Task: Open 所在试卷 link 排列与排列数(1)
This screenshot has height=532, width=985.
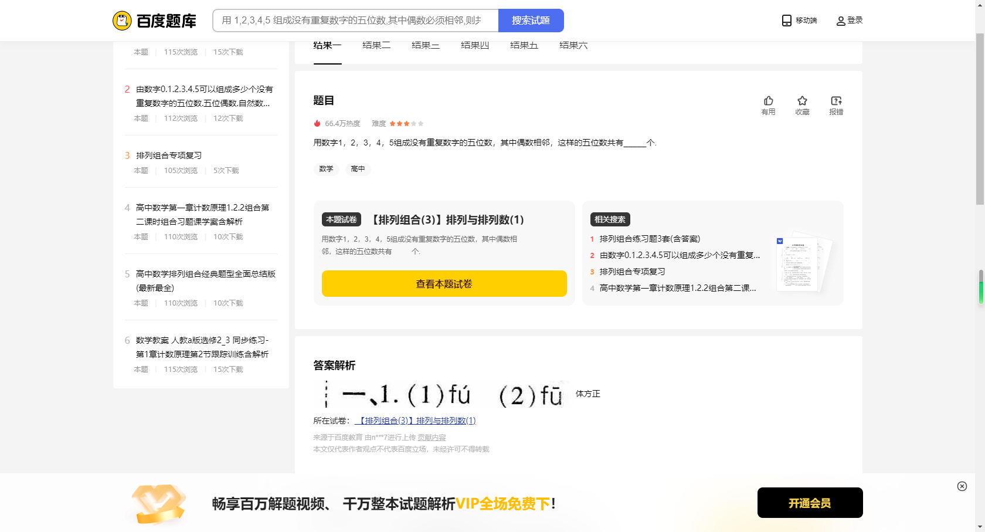Action: pyautogui.click(x=415, y=421)
